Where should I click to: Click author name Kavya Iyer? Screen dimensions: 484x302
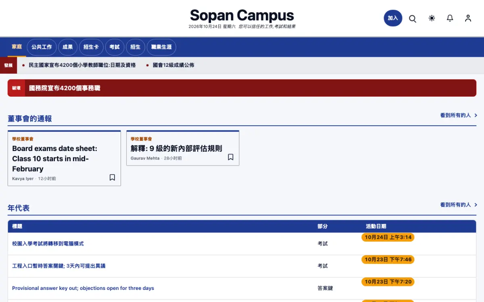(23, 178)
